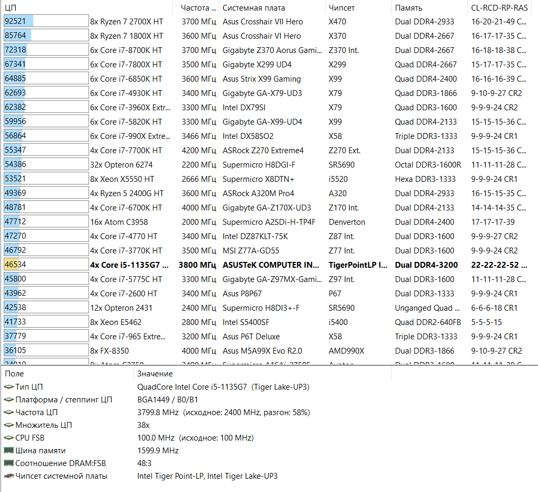Select the 48:3 DRAM:FSB ratio value

point(144,463)
